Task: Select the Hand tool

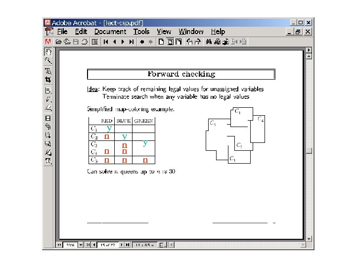Action: [x=48, y=52]
